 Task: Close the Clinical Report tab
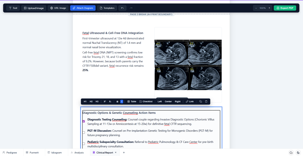point(116,152)
